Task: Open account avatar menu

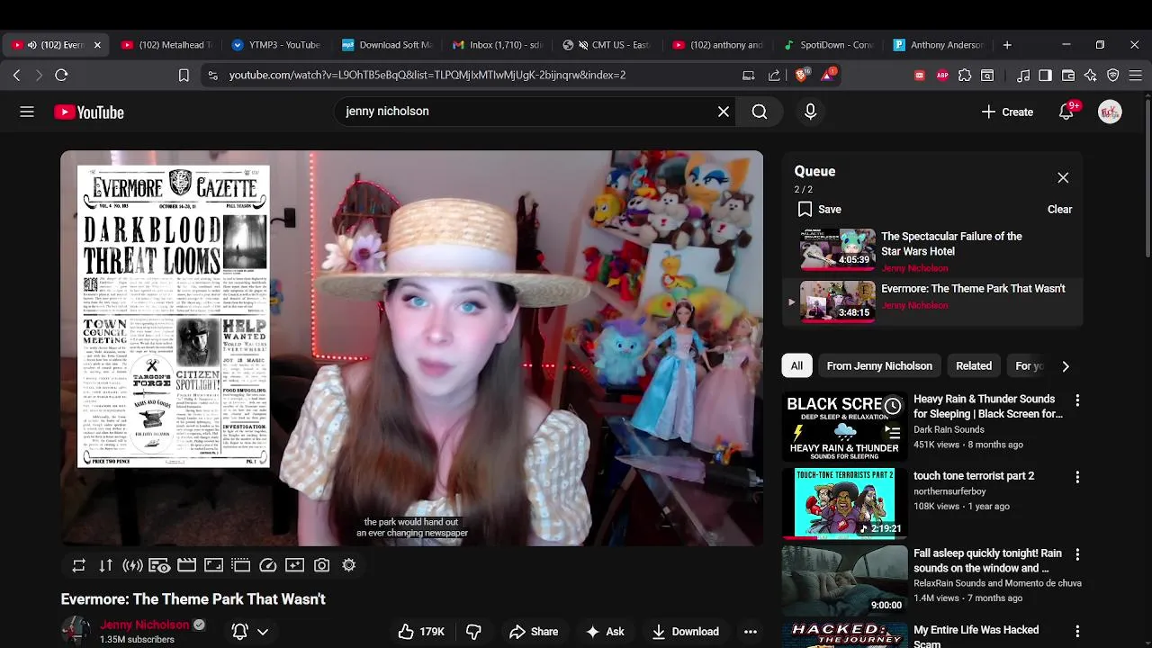Action: click(x=1110, y=112)
